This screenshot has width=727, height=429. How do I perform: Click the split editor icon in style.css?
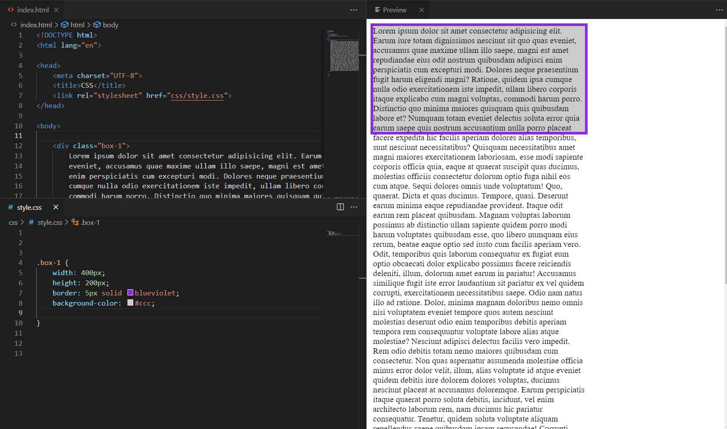point(340,207)
